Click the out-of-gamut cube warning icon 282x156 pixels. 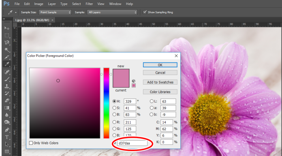(134, 81)
